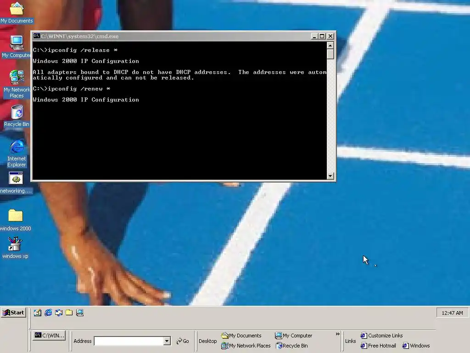The width and height of the screenshot is (470, 353).
Task: Select My Network Places desktop icon
Action: (x=17, y=84)
